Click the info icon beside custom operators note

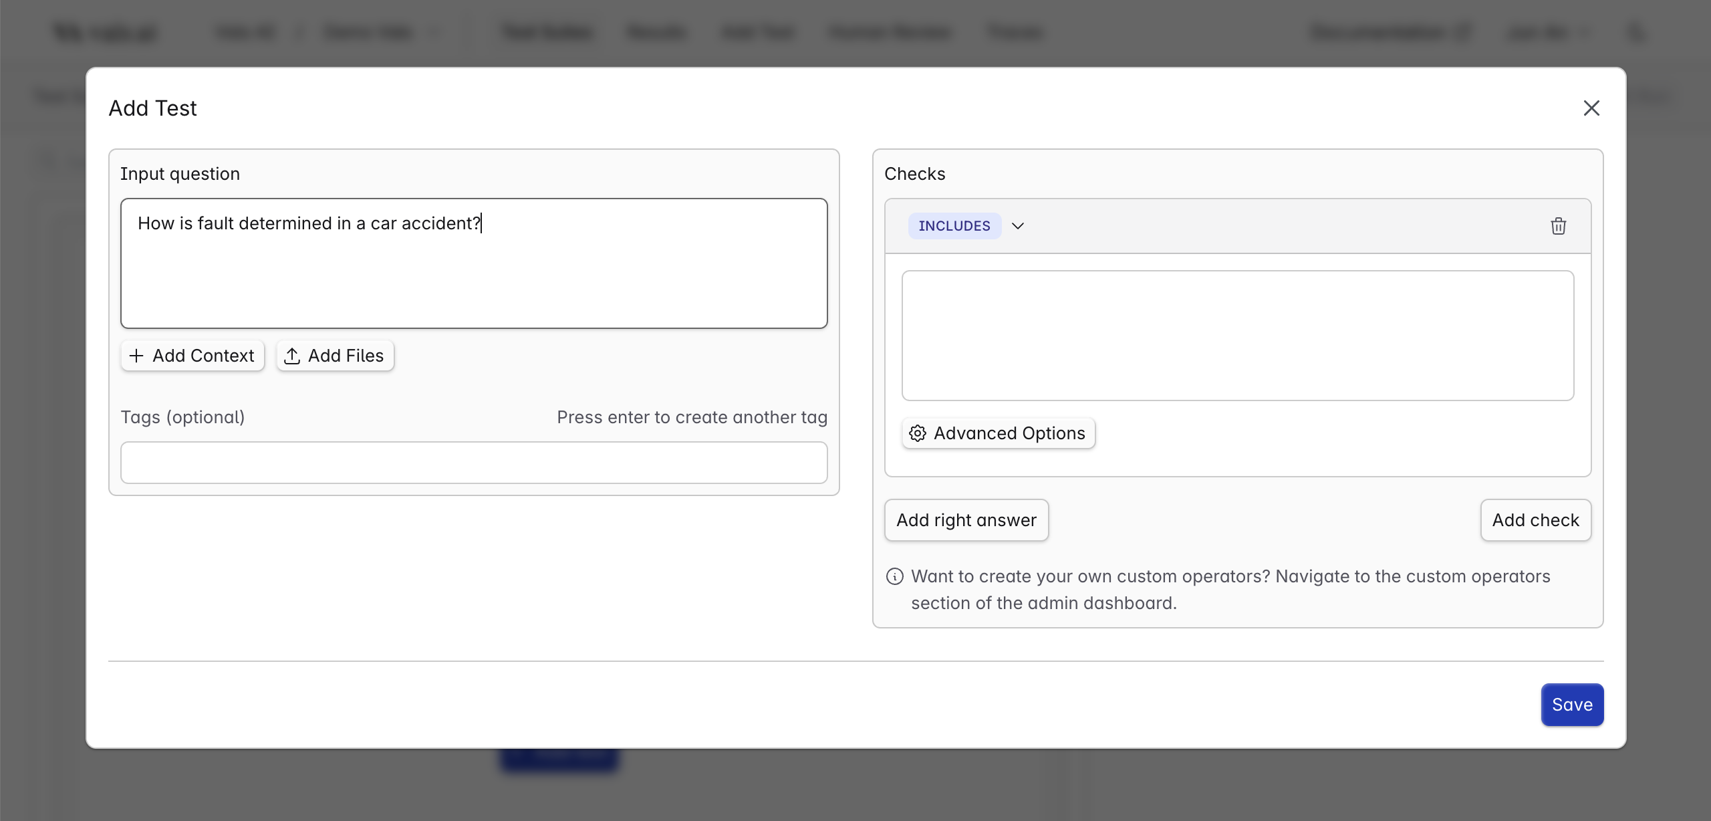click(x=894, y=576)
